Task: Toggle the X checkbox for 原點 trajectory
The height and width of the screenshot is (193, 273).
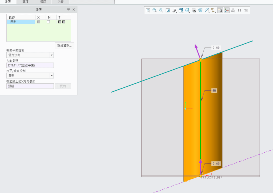Action: (39, 22)
